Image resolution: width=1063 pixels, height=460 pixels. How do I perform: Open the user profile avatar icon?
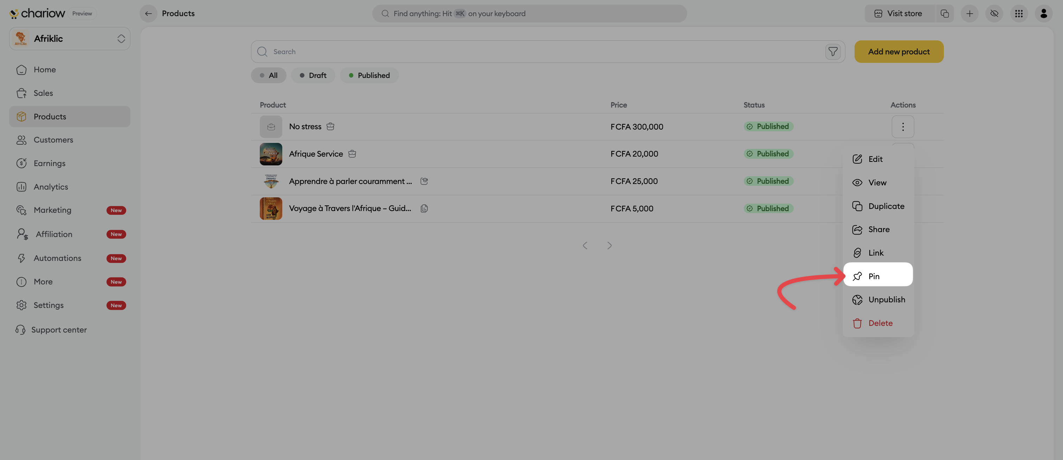(x=1044, y=14)
